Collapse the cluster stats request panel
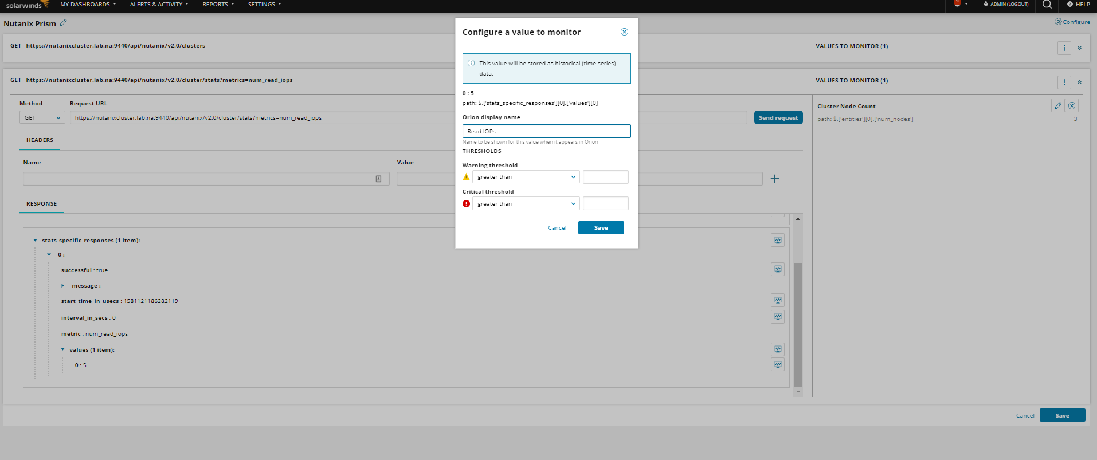 (x=1079, y=82)
